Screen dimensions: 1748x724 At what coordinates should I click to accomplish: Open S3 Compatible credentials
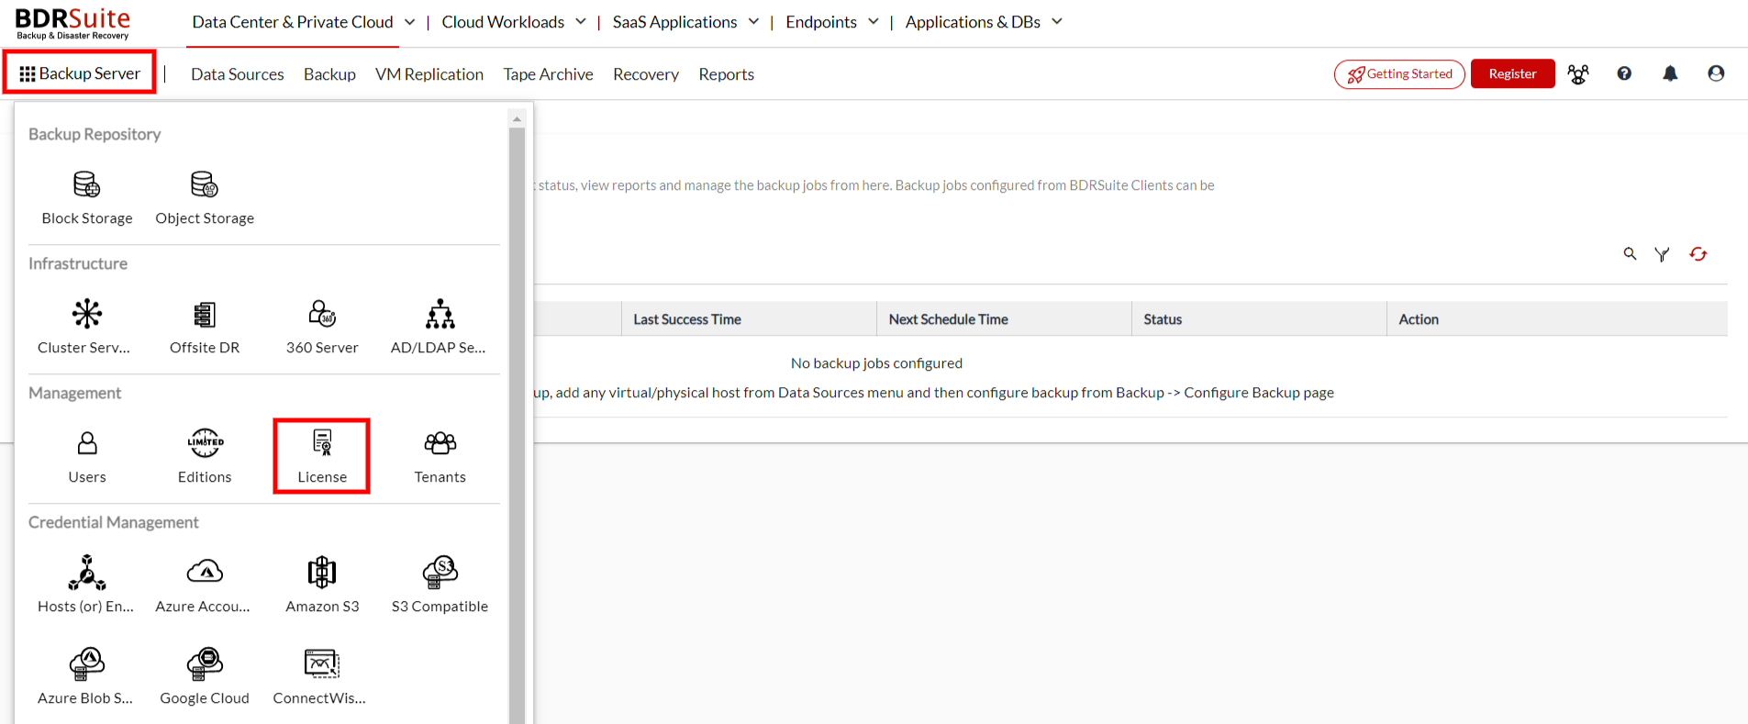tap(440, 585)
